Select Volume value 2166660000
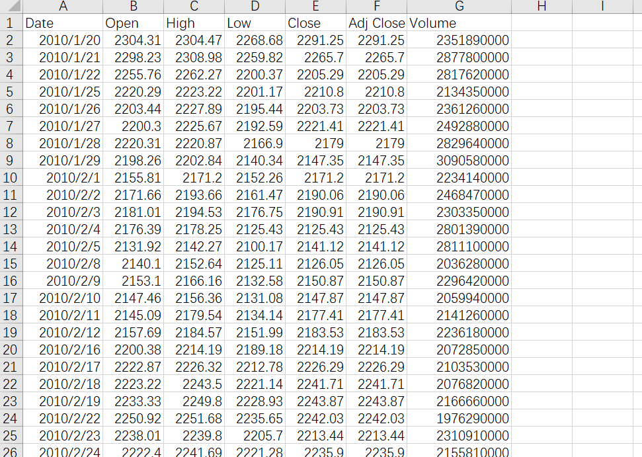 tap(460, 401)
